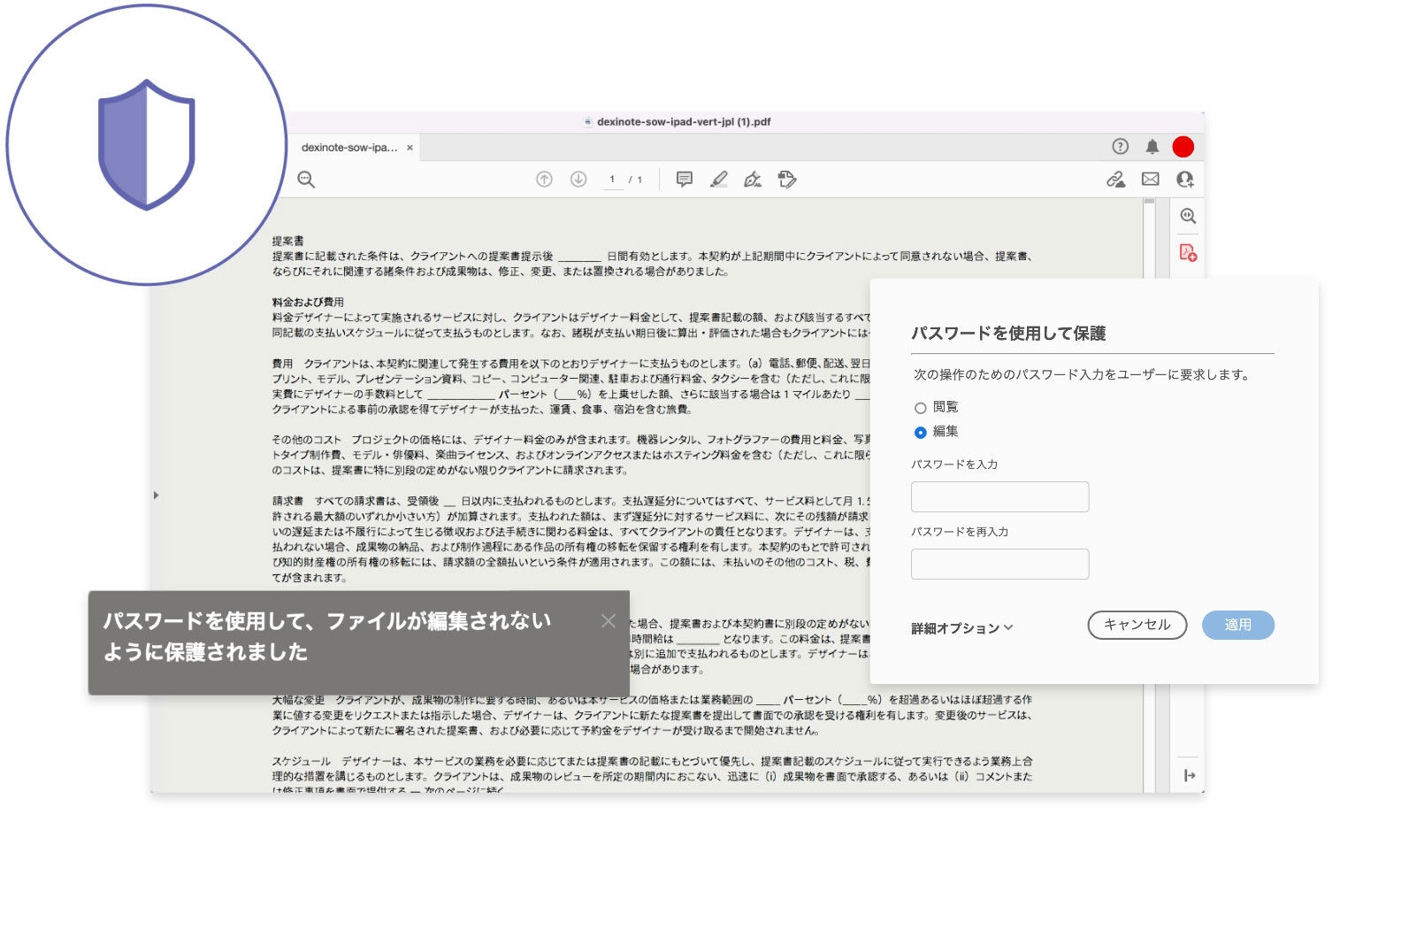This screenshot has width=1424, height=930.
Task: Collapse the right tools panel arrow
Action: tap(1189, 776)
